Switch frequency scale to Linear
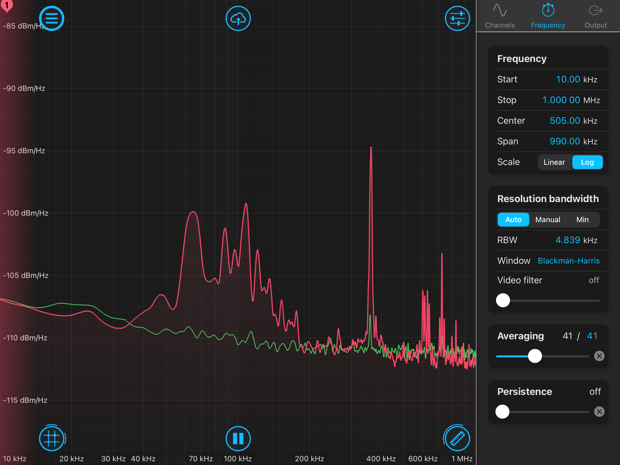Image resolution: width=620 pixels, height=465 pixels. click(x=554, y=162)
